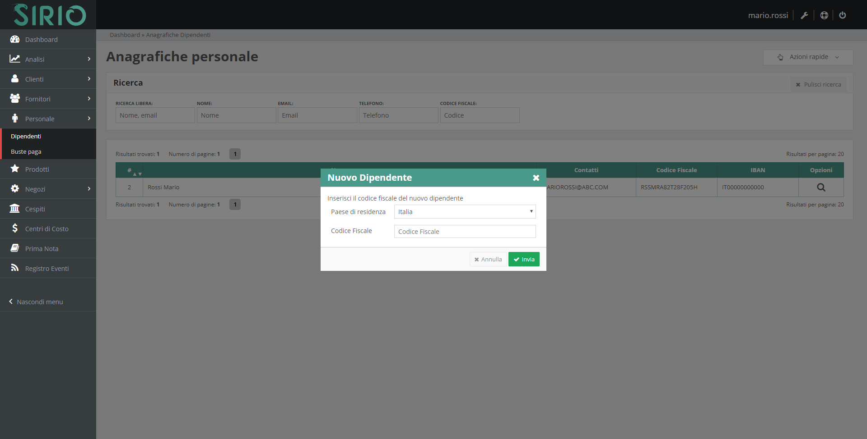Focus the Telefono search field
867x439 pixels.
[x=398, y=115]
